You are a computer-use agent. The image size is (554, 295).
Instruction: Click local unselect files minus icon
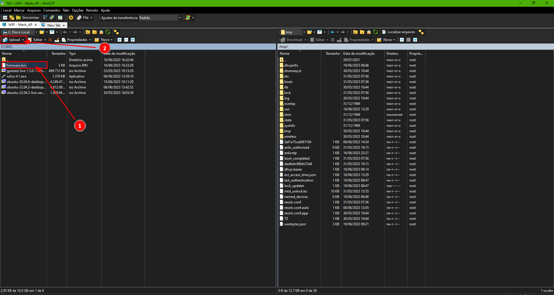pyautogui.click(x=126, y=40)
